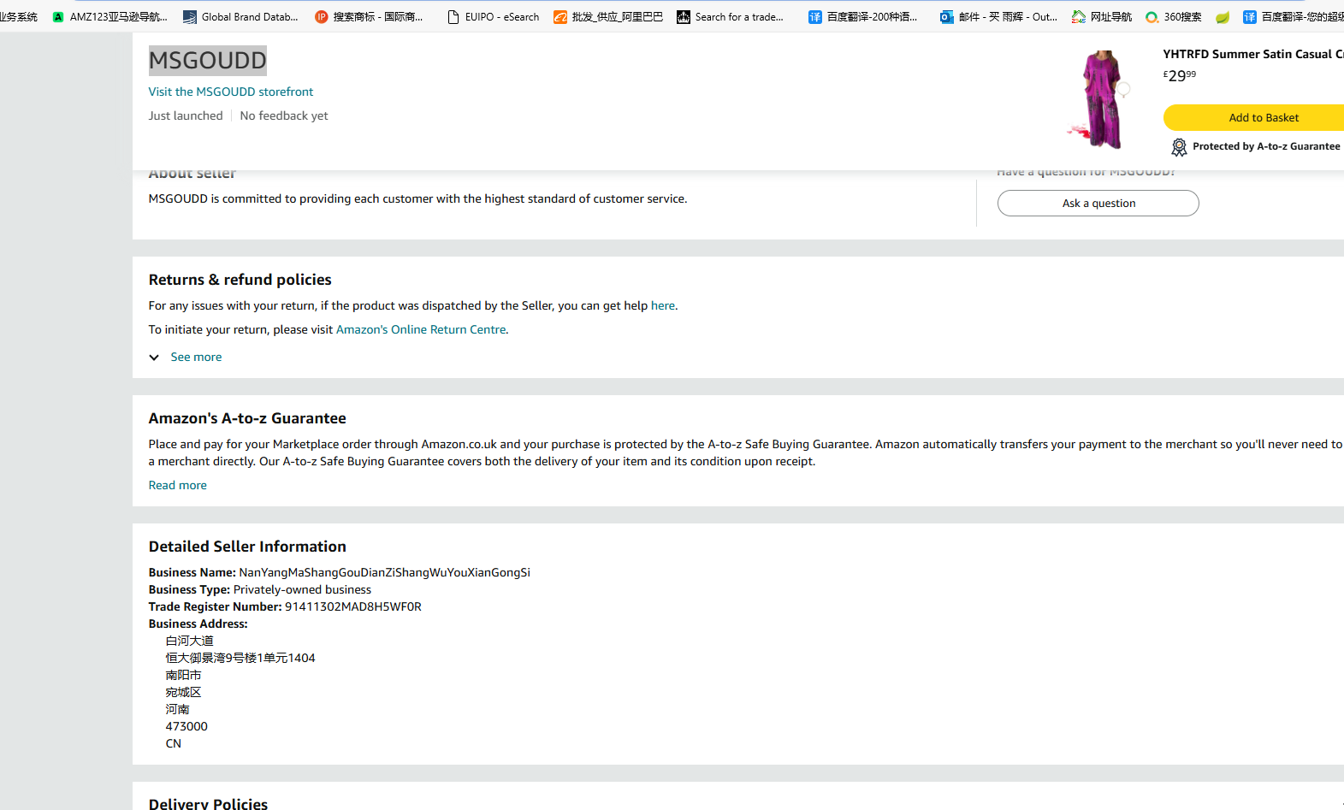Click the 'Business Address:' label
1344x810 pixels.
pos(198,624)
